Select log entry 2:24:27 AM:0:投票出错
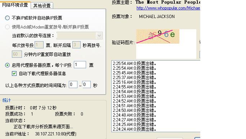The image size is (246, 139). 134,120
